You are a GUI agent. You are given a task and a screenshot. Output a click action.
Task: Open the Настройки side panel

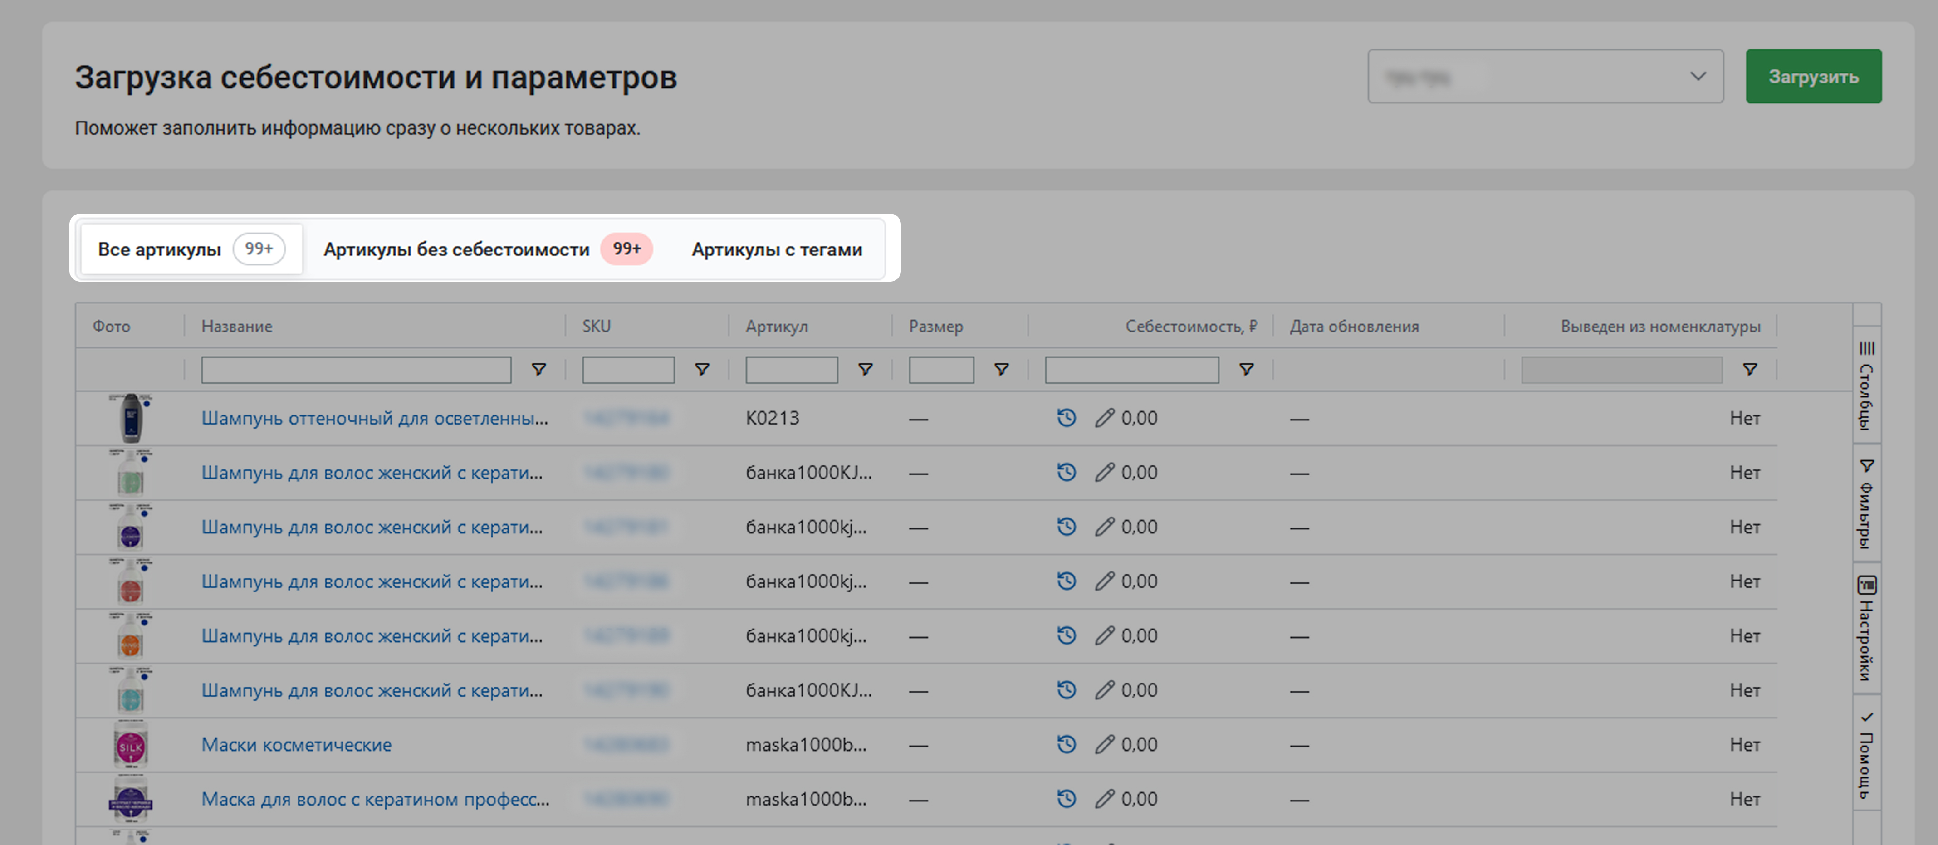pos(1866,628)
